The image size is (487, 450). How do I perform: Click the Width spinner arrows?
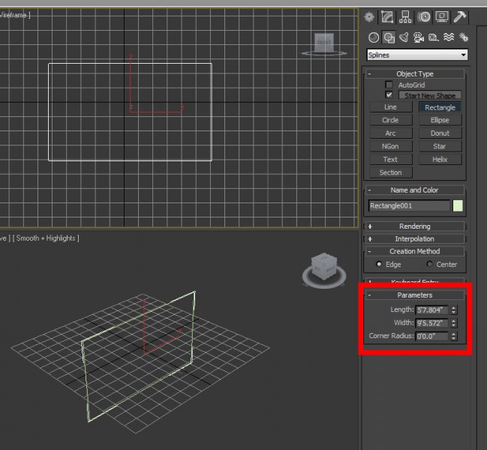454,322
